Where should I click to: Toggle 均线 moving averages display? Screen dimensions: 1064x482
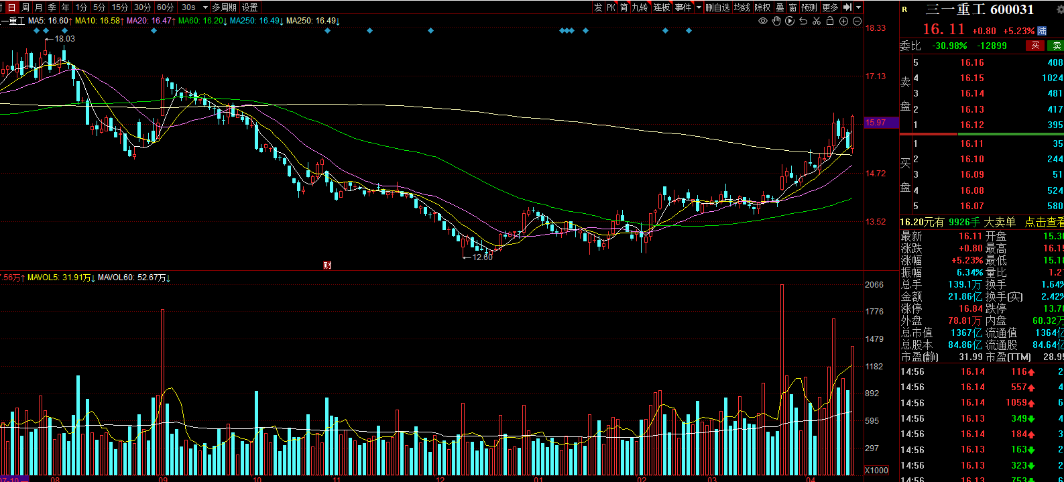[742, 7]
